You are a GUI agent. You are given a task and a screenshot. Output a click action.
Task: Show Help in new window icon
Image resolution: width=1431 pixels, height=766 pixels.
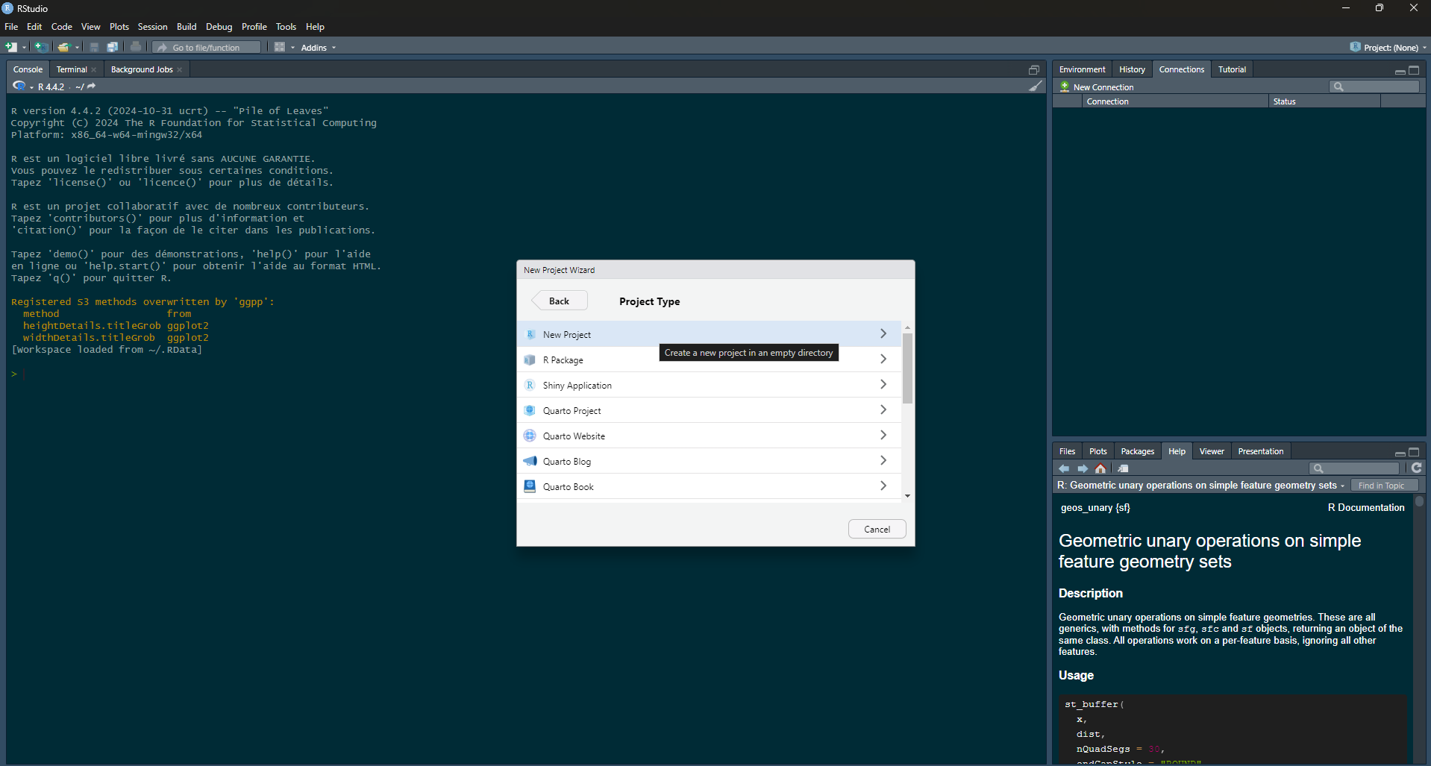(x=1123, y=468)
